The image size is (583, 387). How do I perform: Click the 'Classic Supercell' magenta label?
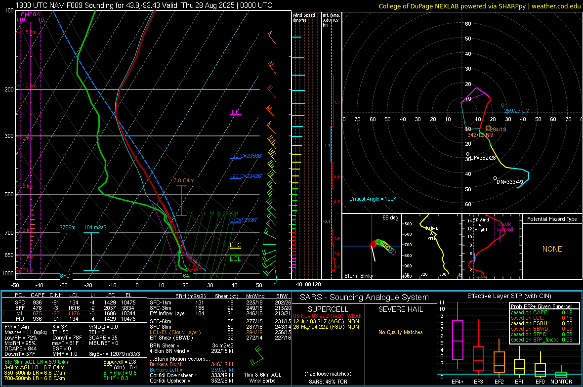click(504, 227)
